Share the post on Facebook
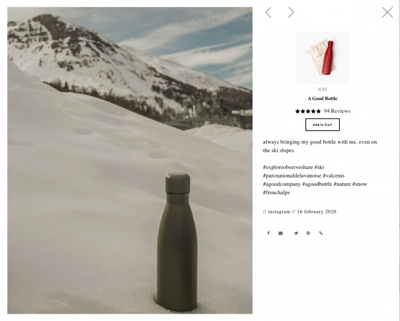This screenshot has height=321, width=400. coord(268,233)
